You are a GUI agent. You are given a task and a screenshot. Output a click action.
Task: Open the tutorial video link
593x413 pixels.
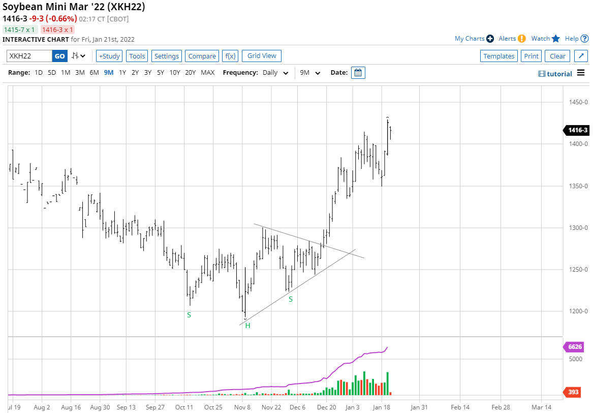pos(555,74)
